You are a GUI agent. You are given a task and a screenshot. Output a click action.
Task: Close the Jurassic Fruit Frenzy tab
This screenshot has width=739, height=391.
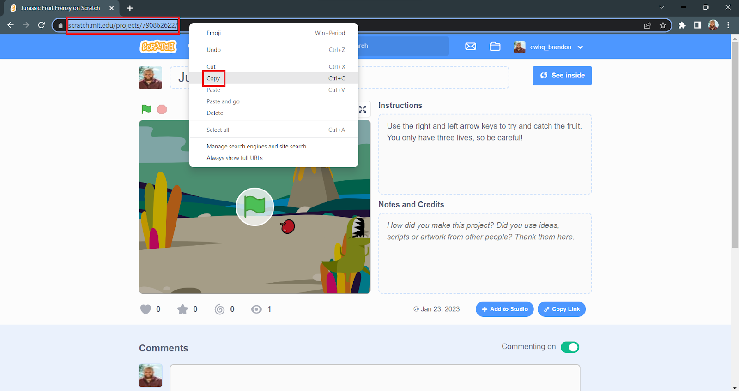click(x=111, y=8)
